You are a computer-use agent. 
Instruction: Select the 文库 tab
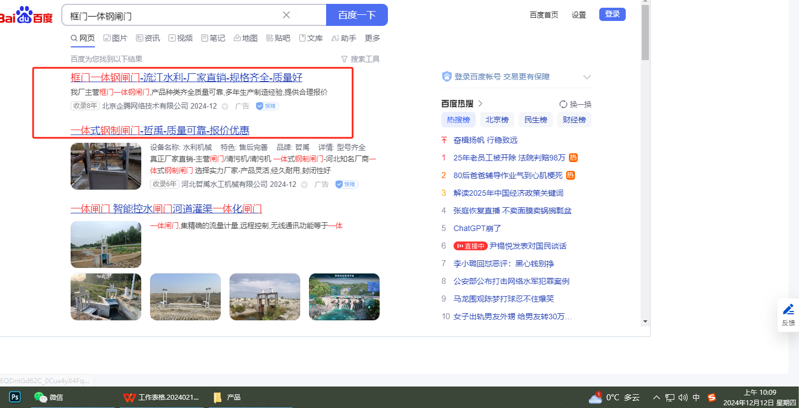point(311,38)
